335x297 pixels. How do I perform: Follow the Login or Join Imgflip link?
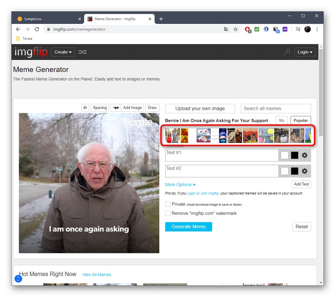pos(203,193)
